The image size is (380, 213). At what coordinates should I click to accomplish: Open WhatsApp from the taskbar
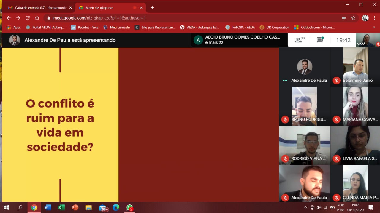tap(129, 207)
